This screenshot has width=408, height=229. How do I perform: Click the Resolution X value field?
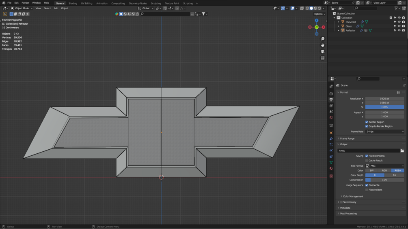coord(384,99)
